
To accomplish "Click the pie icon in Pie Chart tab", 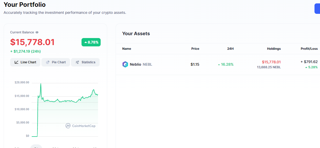I will [x=48, y=62].
